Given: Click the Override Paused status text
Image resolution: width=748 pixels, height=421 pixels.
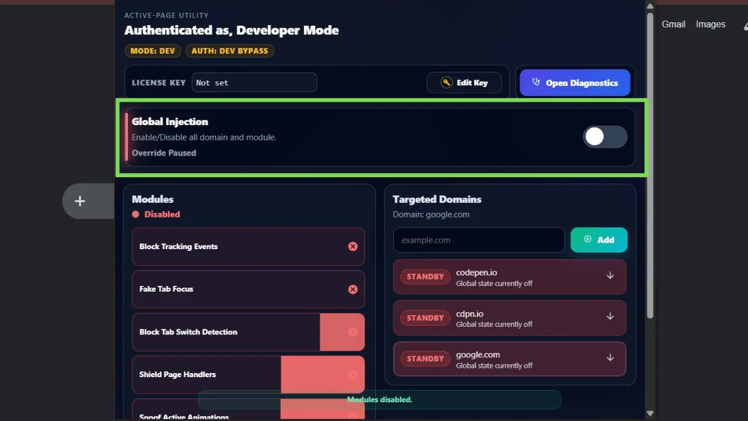Looking at the screenshot, I should (164, 153).
